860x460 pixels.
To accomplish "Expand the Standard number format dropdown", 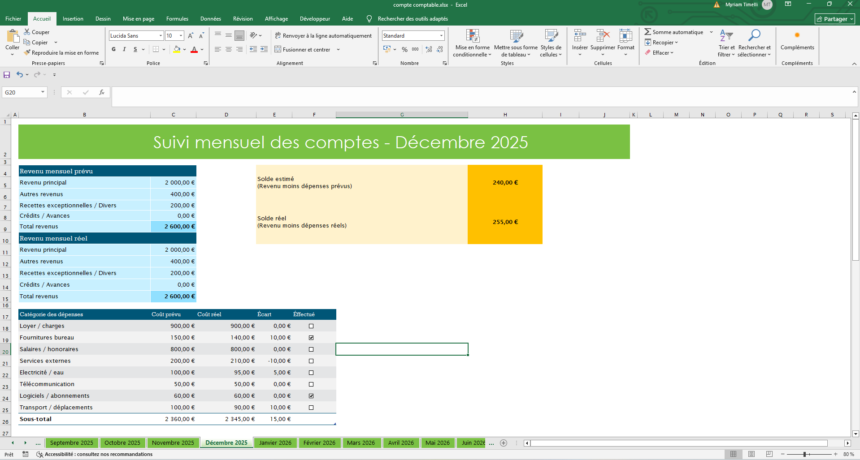I will pyautogui.click(x=441, y=36).
